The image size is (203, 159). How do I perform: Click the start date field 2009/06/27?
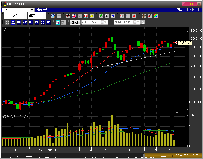tap(91, 23)
